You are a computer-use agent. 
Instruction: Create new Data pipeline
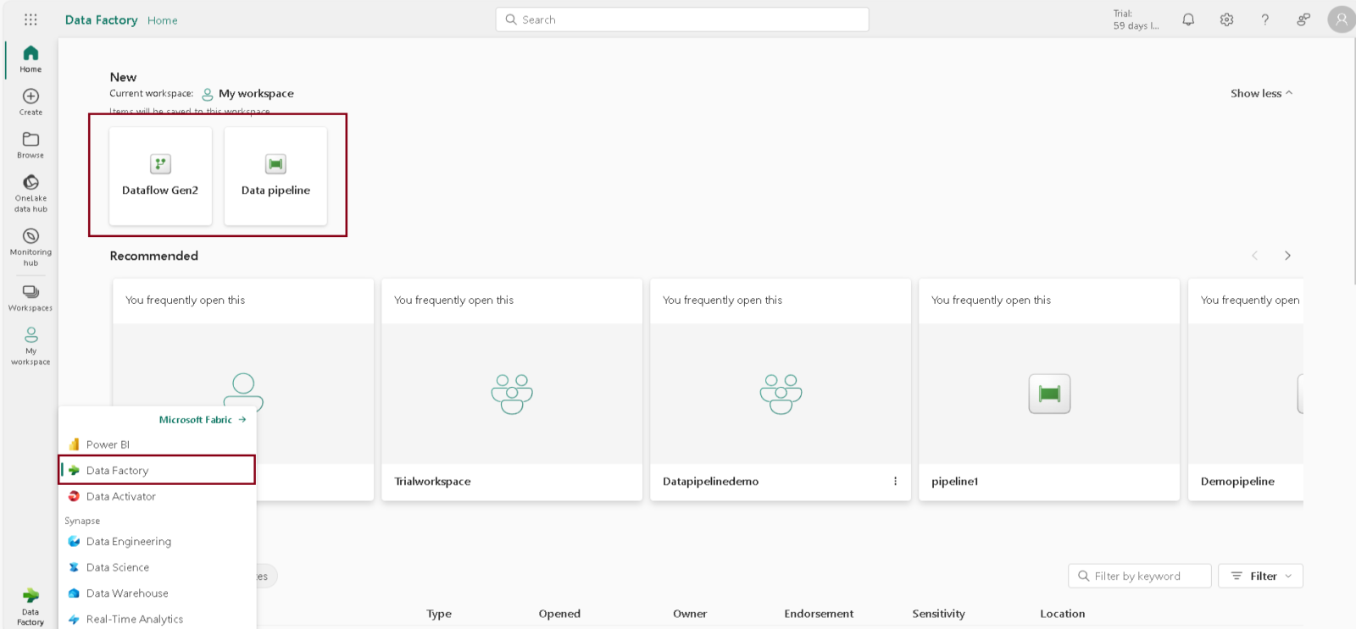[x=275, y=176]
